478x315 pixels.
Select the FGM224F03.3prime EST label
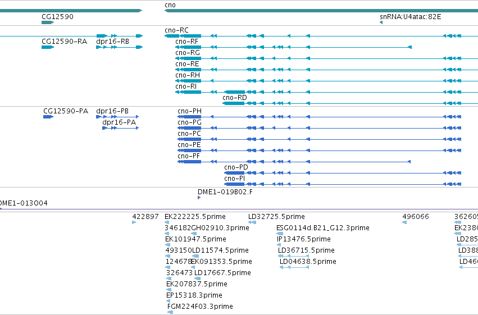(200, 307)
